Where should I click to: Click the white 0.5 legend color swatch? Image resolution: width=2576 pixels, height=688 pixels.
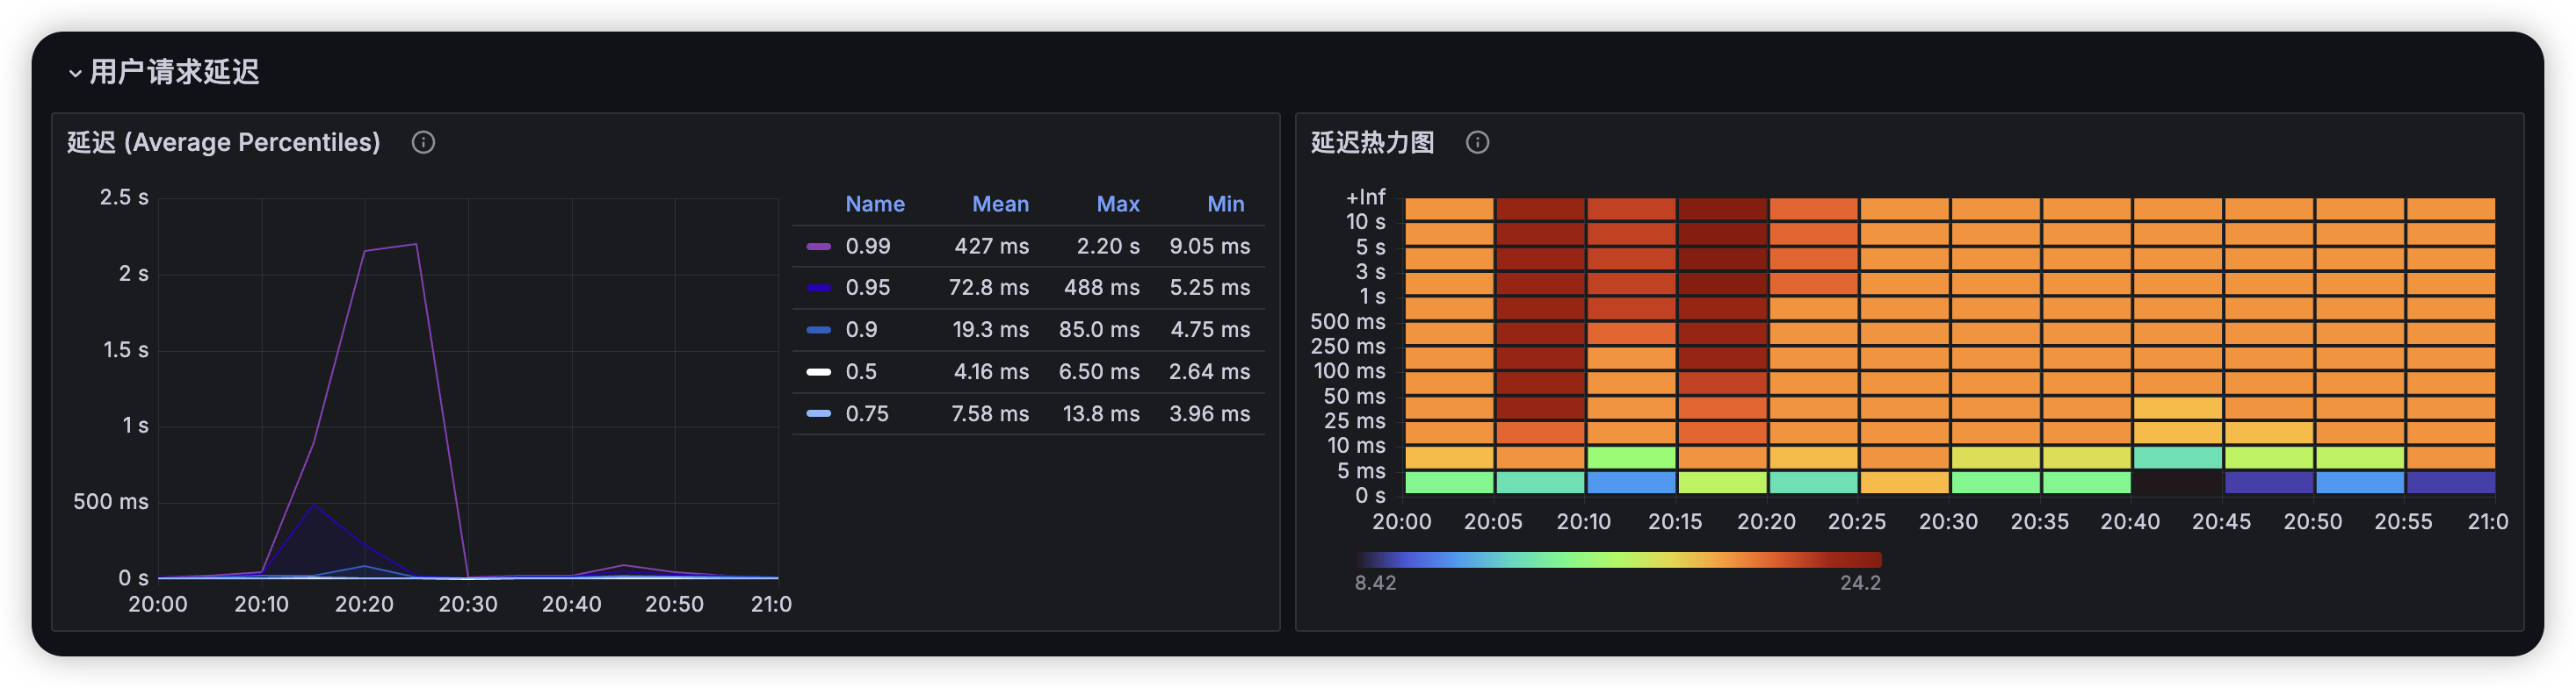819,371
